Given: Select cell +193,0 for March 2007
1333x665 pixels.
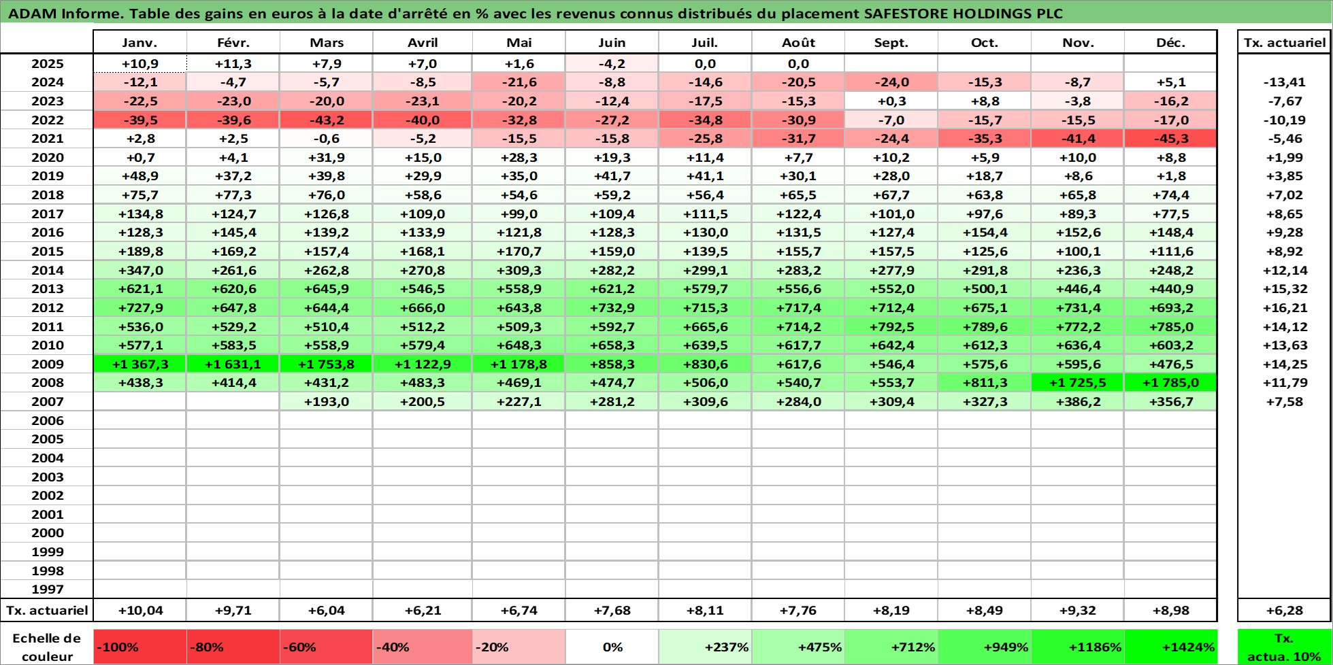Looking at the screenshot, I should (326, 401).
